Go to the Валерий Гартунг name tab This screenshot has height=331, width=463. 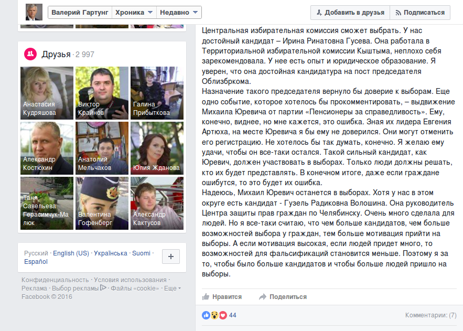[x=80, y=13]
